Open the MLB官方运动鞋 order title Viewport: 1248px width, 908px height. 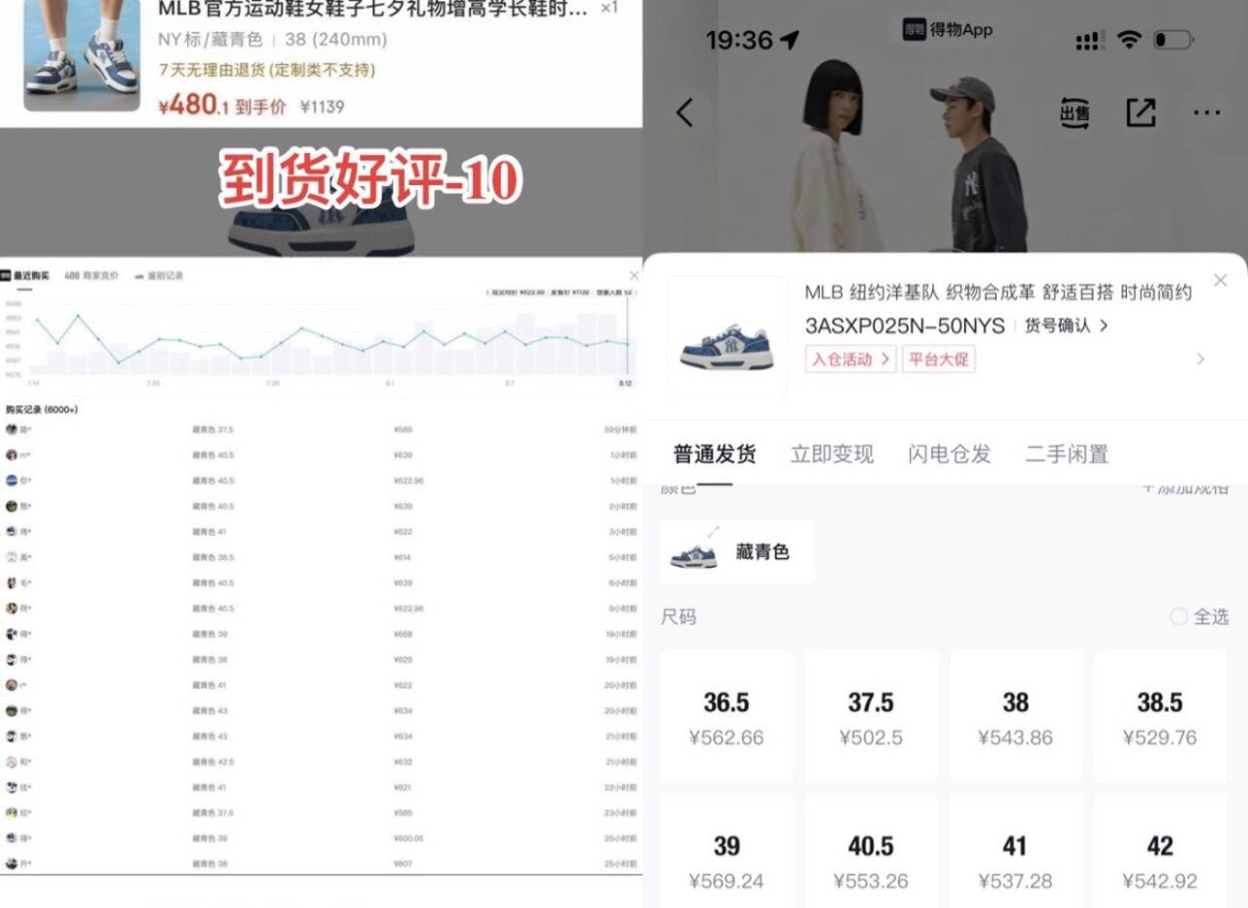(x=373, y=10)
